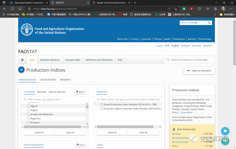Open the blue chat feedback bubble
The height and width of the screenshot is (149, 236).
coord(225,131)
